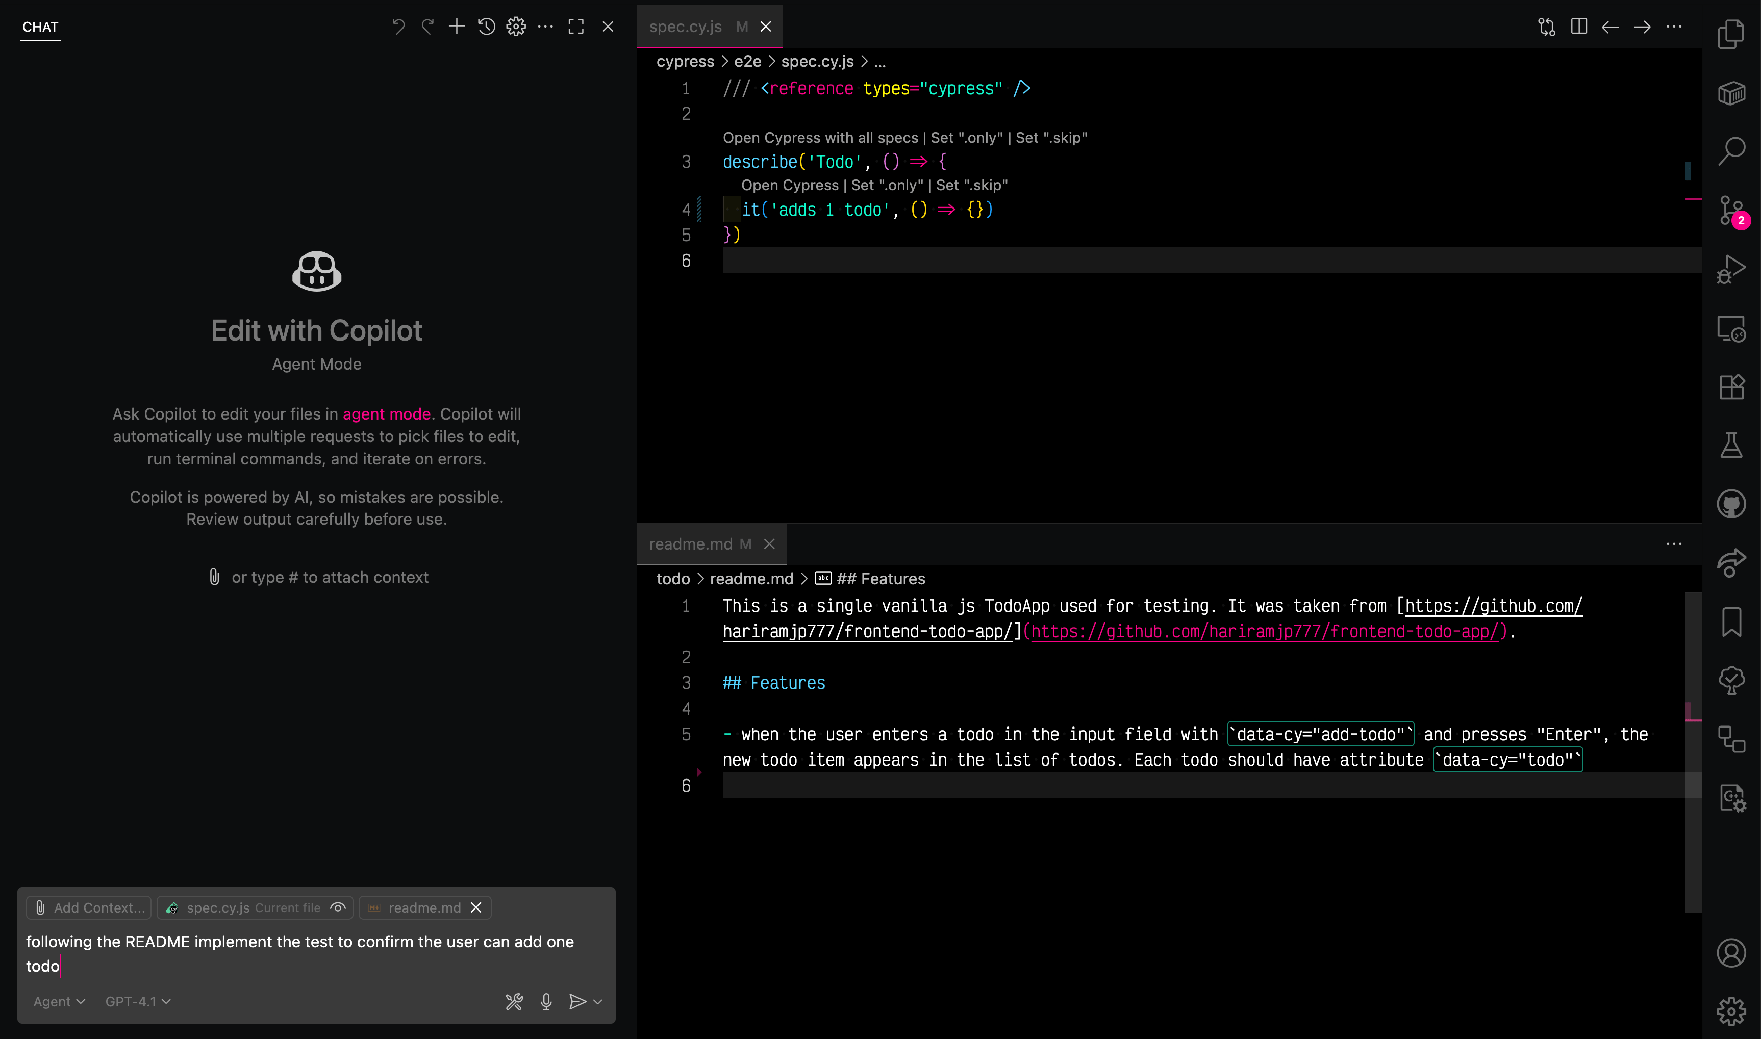Screen dimensions: 1761x1039
Task: Click the paperclip attach context icon
Action: (x=214, y=577)
